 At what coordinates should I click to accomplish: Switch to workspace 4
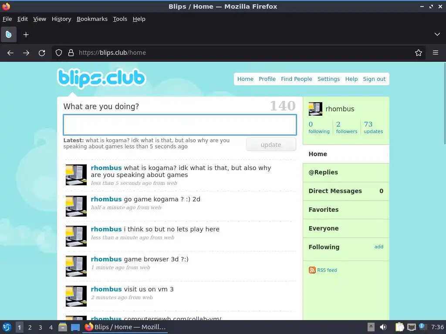[51, 327]
